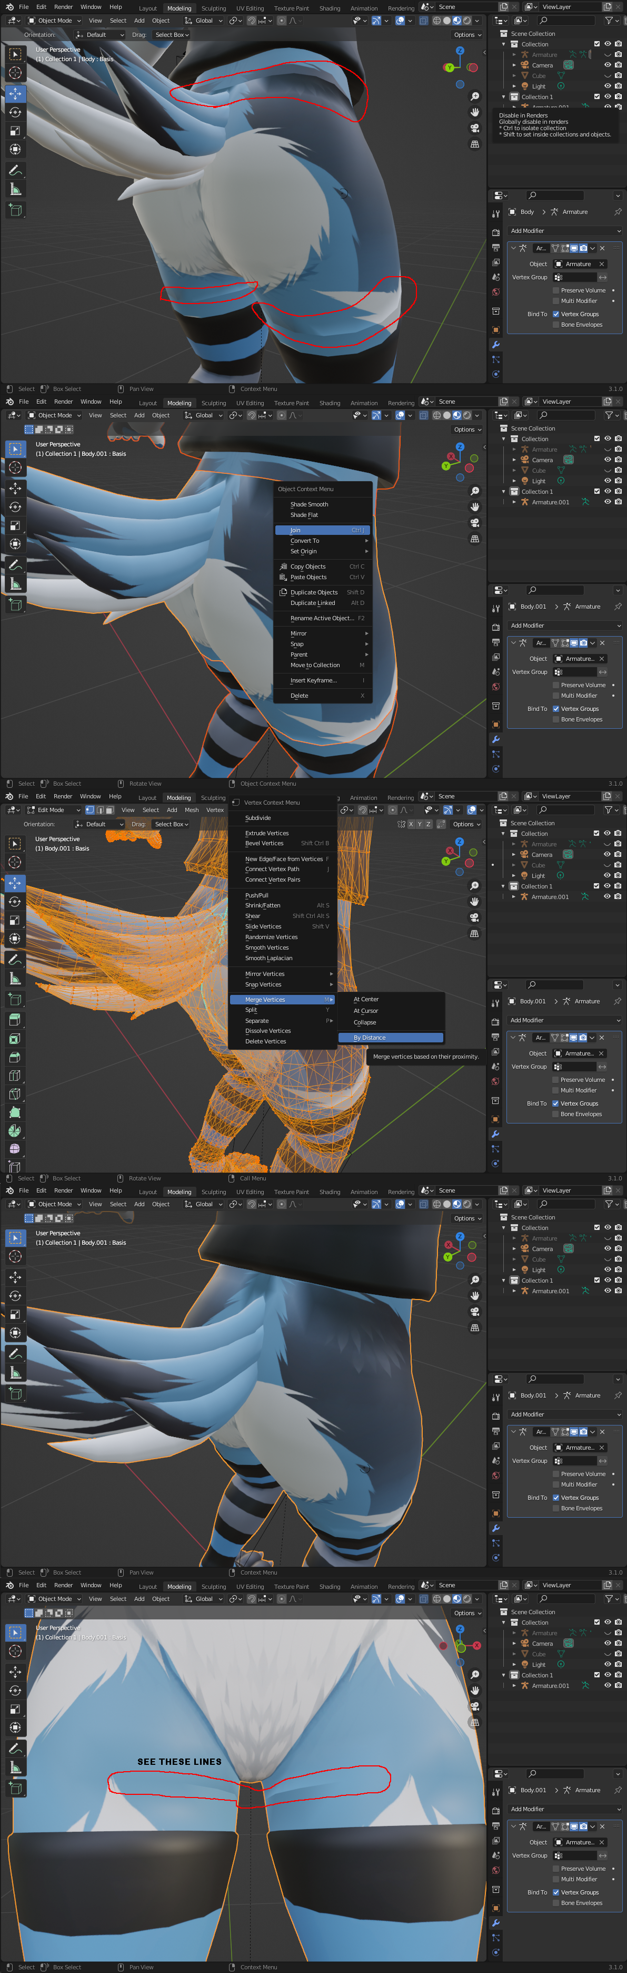Click the 3D Cursor tool in the top Blender window
Image resolution: width=627 pixels, height=1973 pixels.
point(15,73)
